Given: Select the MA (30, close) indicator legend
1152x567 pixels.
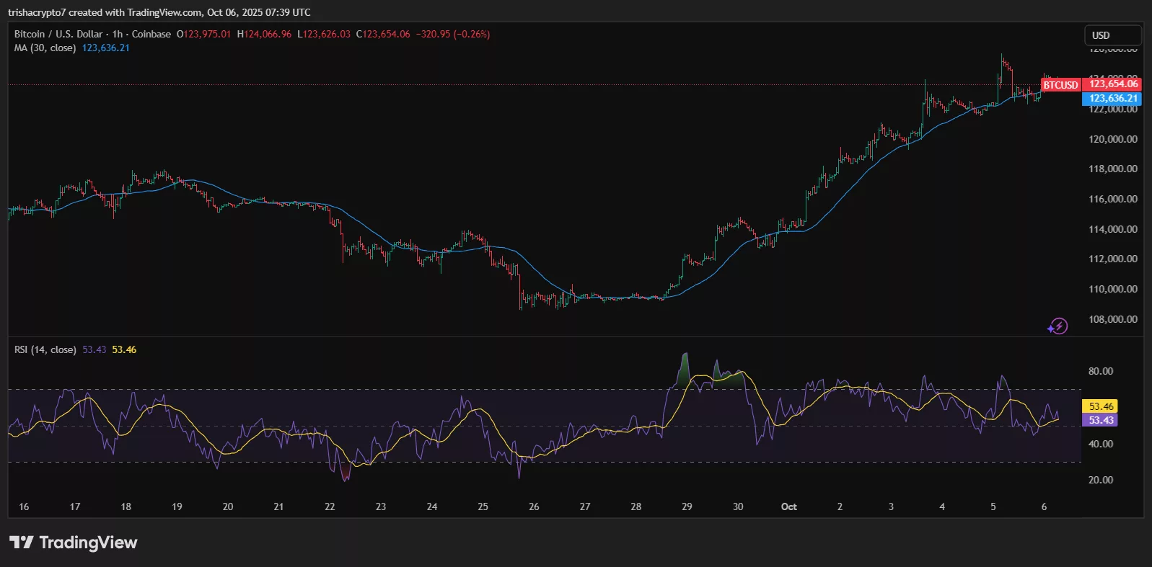Looking at the screenshot, I should tap(45, 48).
